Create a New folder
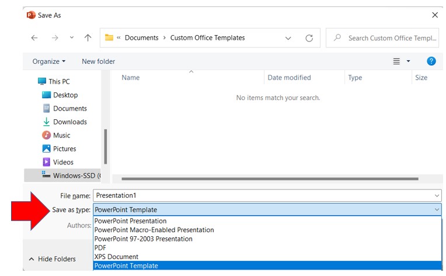This screenshot has width=446, height=276. click(x=99, y=61)
